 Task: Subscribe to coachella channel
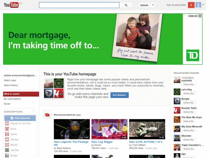click(188, 84)
